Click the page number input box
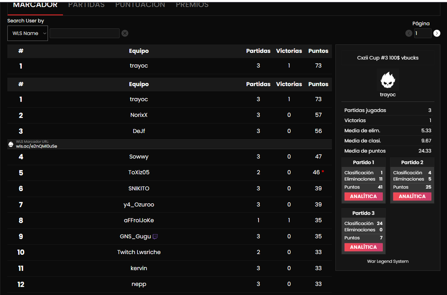447x295 pixels. (x=422, y=33)
